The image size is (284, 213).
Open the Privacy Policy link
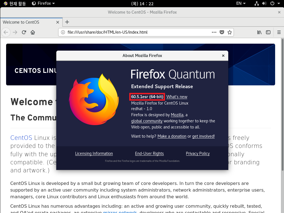point(198,153)
